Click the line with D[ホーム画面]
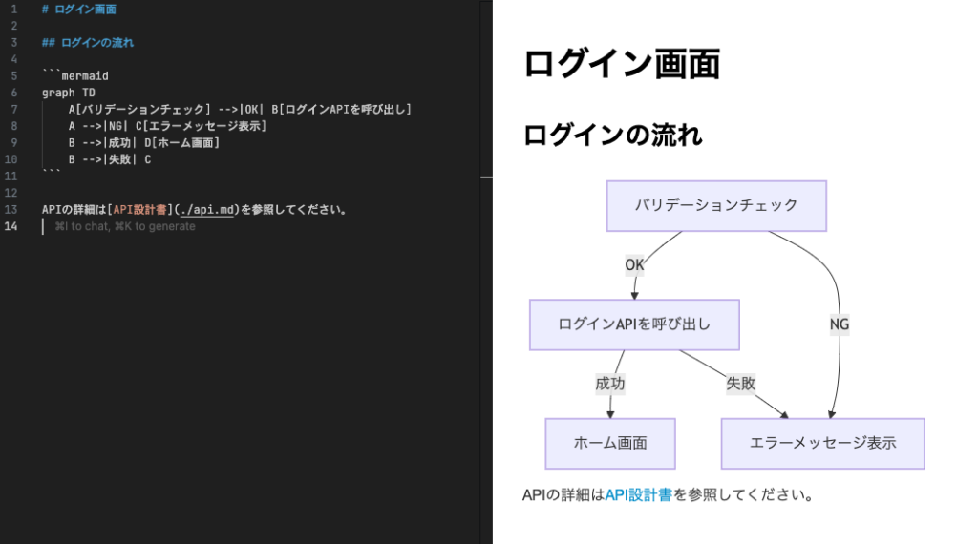The image size is (978, 544). [x=144, y=143]
